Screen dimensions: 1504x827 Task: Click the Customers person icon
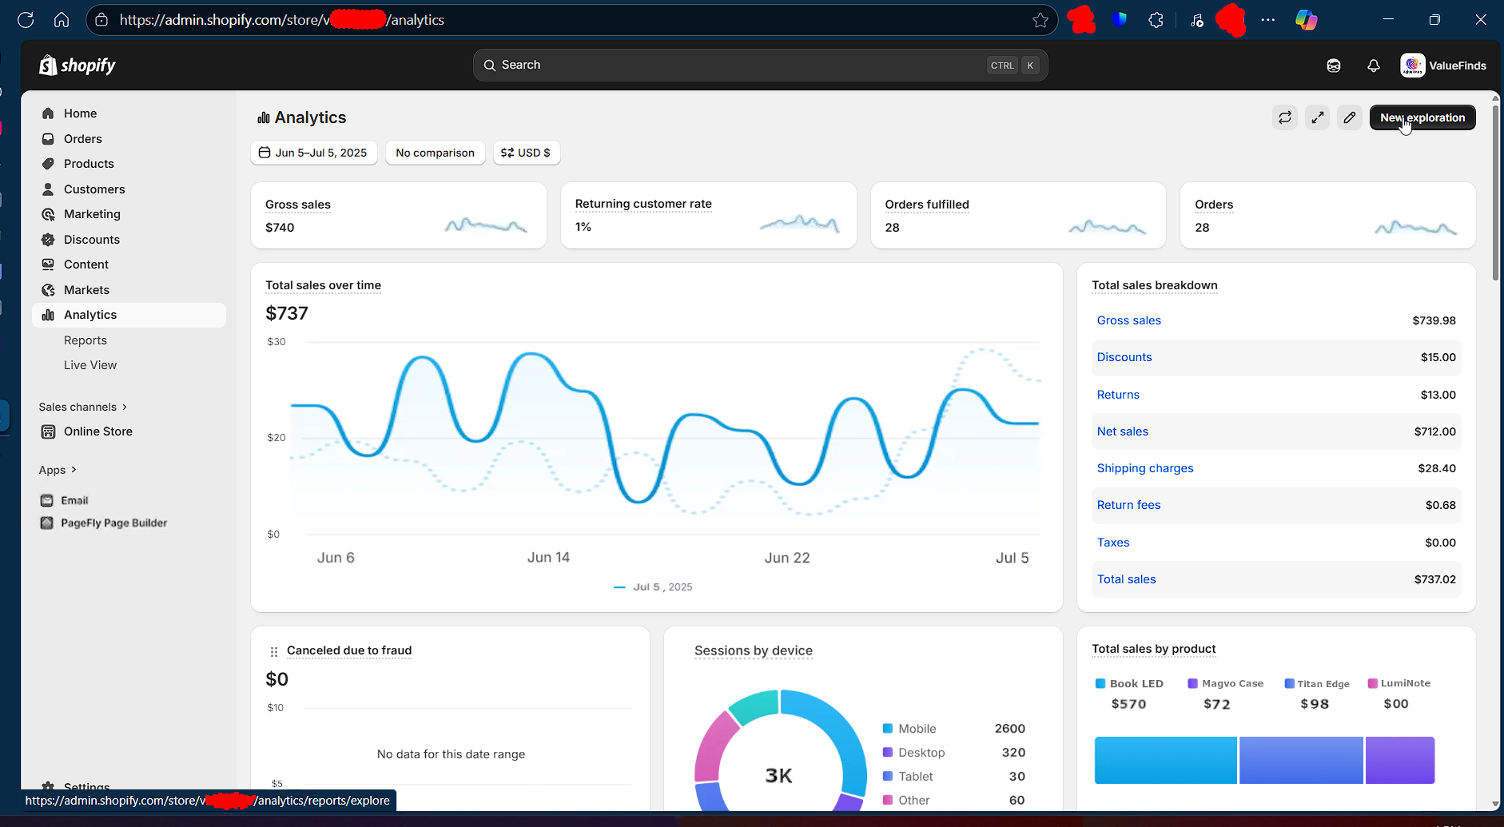pyautogui.click(x=48, y=189)
